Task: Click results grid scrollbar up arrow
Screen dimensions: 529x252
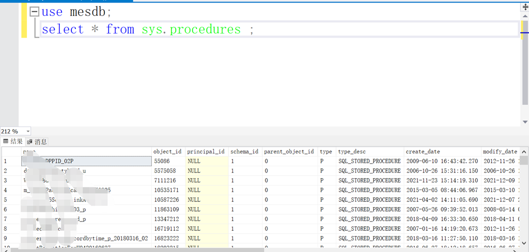Action: tap(523, 152)
